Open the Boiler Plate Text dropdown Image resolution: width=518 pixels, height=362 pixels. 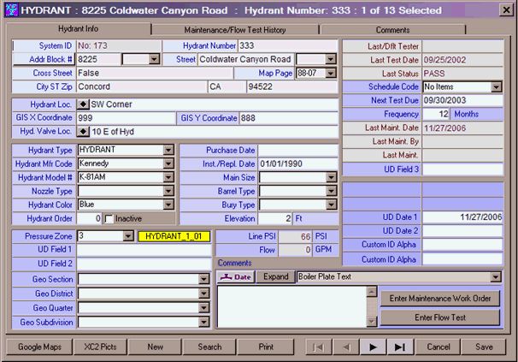(x=495, y=277)
